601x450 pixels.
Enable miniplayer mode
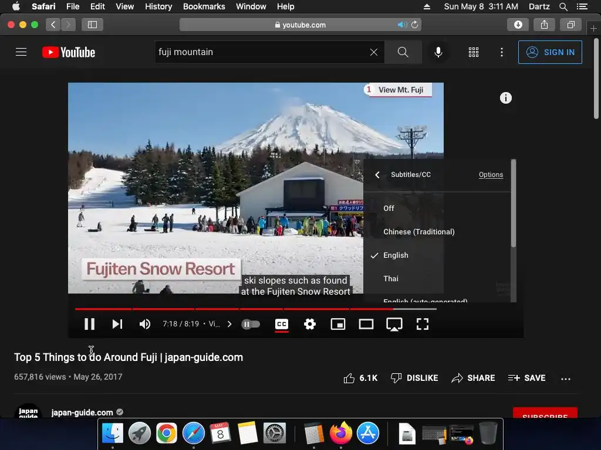(x=337, y=324)
